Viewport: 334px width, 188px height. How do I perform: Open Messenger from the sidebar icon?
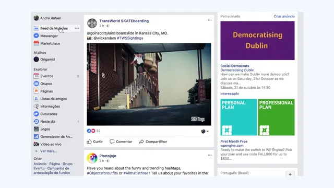coord(36,36)
